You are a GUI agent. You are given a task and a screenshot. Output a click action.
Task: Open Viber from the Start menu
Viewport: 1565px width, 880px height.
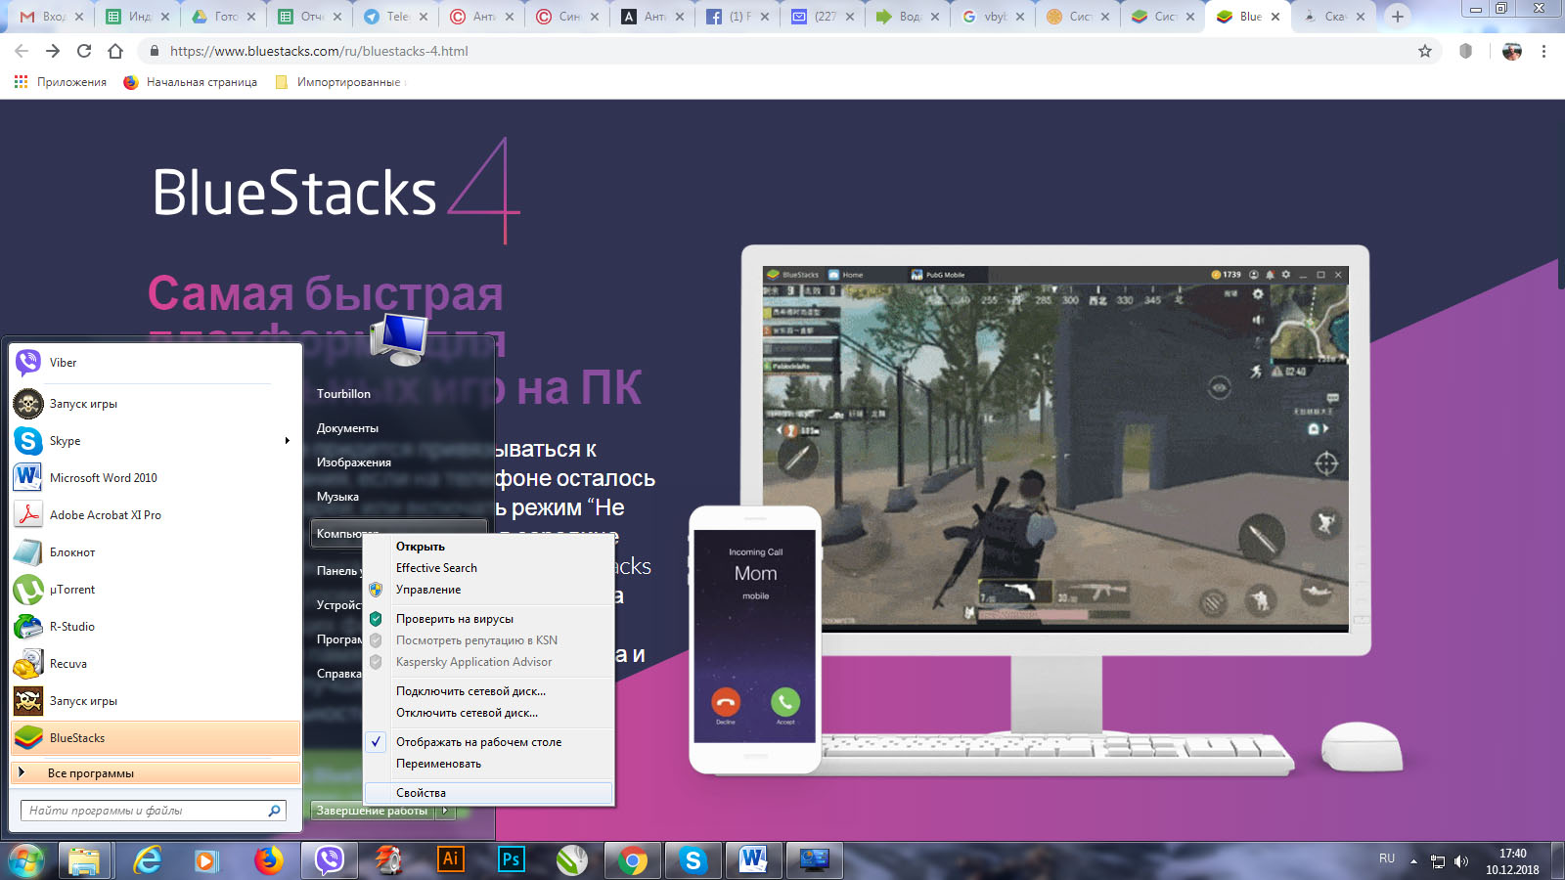coord(156,363)
